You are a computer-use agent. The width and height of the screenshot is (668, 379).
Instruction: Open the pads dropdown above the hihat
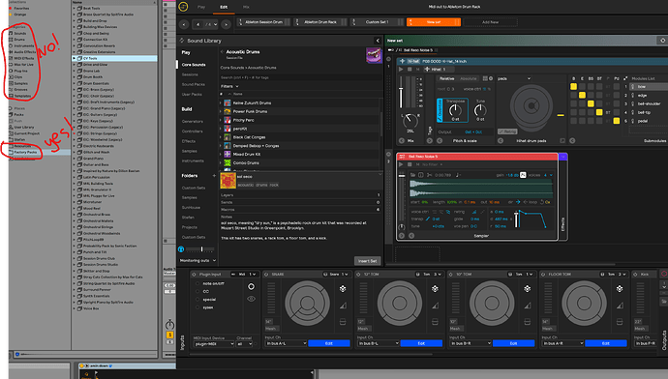point(514,78)
